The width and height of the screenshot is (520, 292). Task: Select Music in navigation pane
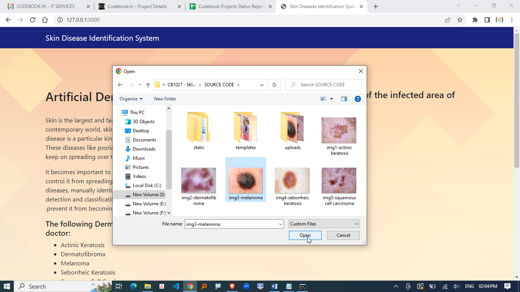tap(135, 158)
